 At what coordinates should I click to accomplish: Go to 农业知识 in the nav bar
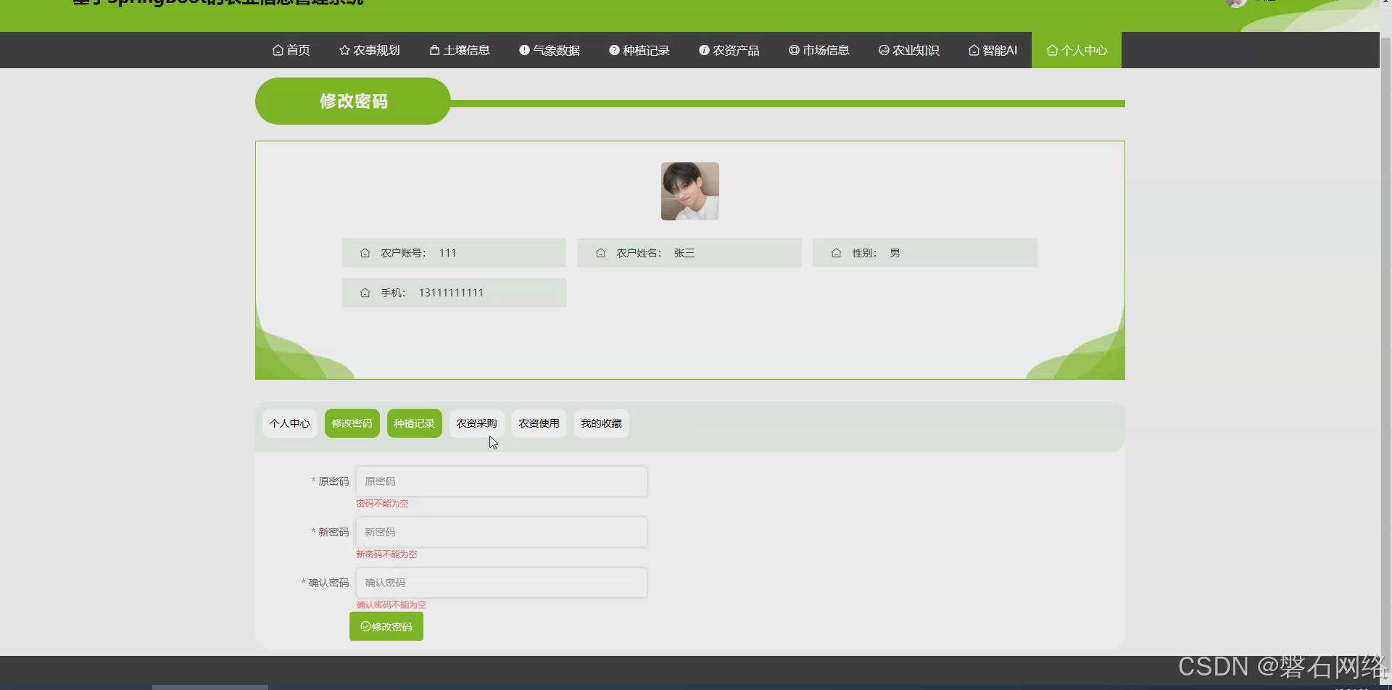tap(908, 50)
